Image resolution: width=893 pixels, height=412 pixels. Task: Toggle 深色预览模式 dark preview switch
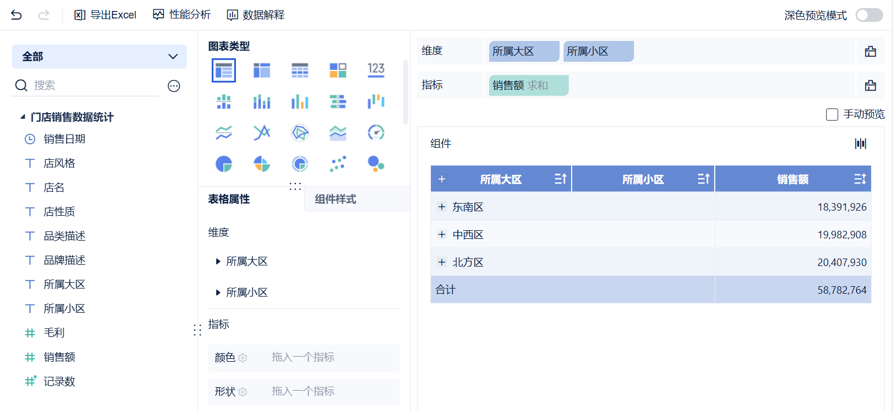tap(869, 15)
